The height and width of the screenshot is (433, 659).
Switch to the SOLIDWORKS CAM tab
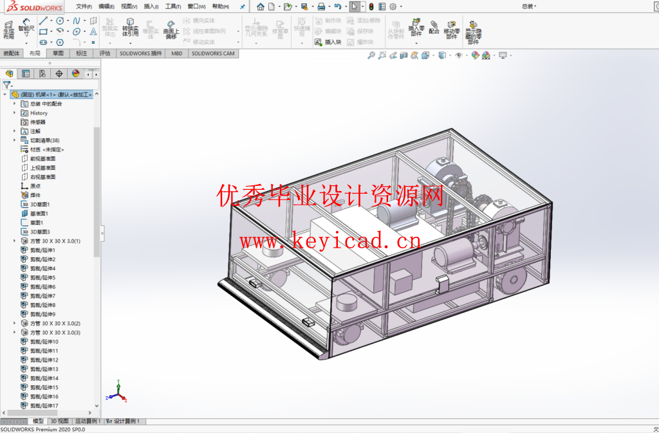214,53
